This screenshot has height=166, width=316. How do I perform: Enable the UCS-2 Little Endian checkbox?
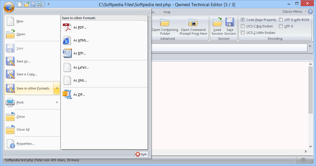pyautogui.click(x=243, y=33)
